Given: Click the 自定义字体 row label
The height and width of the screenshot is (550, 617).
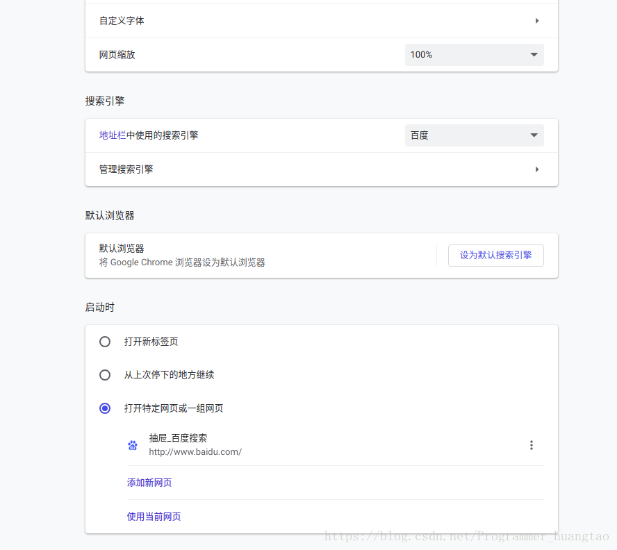Looking at the screenshot, I should [x=122, y=21].
